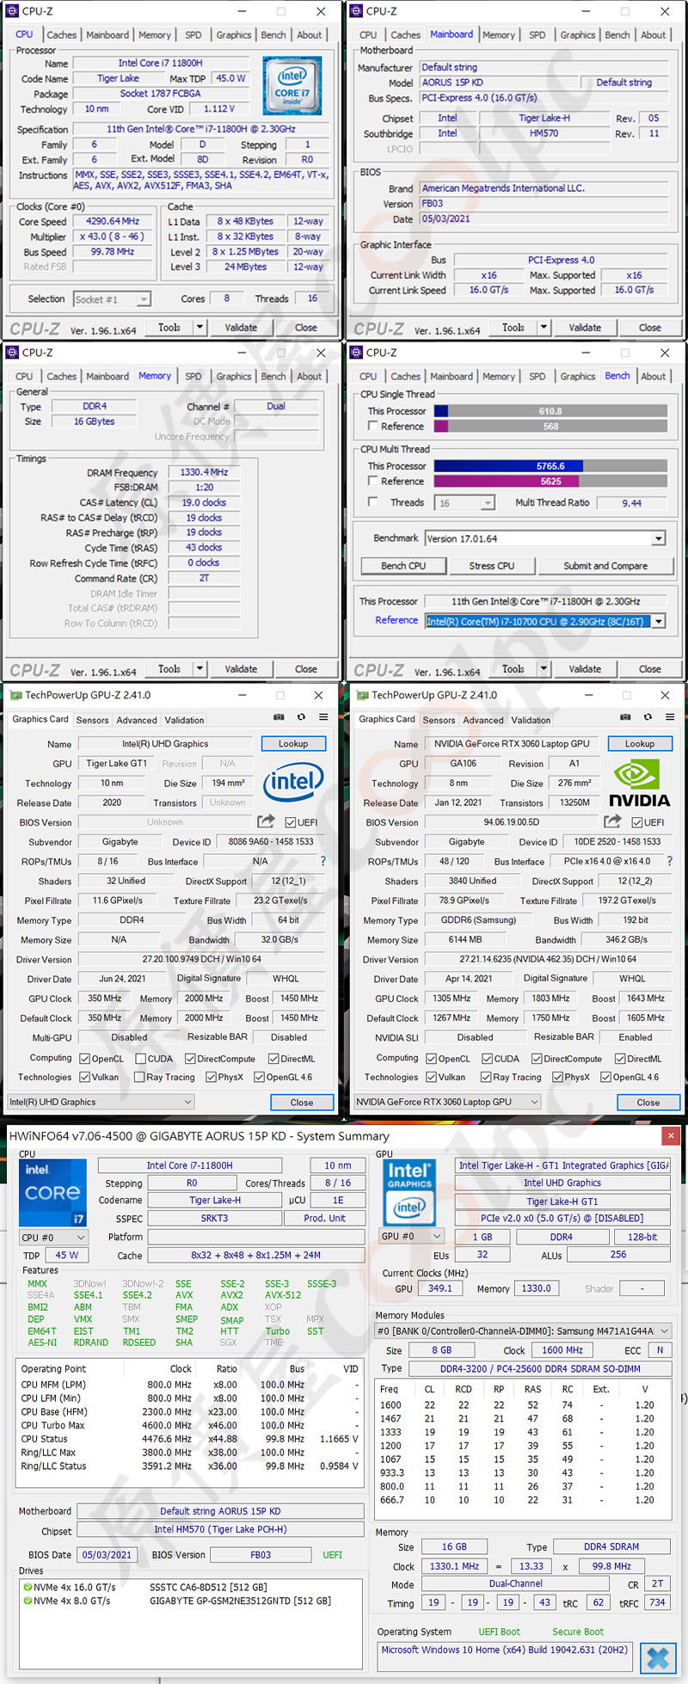Screen dimensions: 688x1684
Task: Click the refresh icon in NVIDIA GPU-Z window
Action: (x=648, y=716)
